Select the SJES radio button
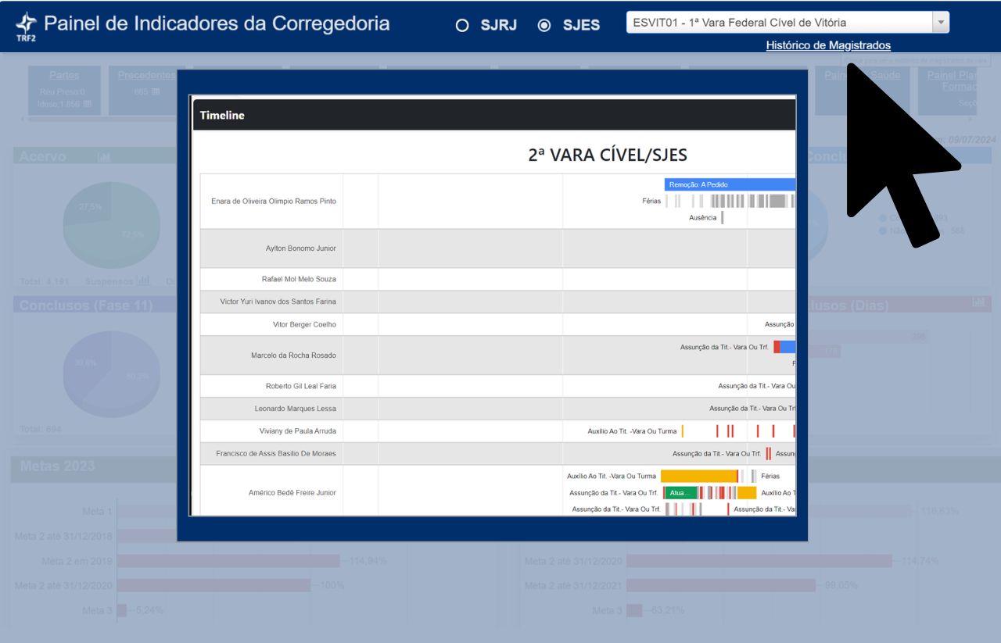Screen dimensions: 1001x643 pyautogui.click(x=544, y=25)
